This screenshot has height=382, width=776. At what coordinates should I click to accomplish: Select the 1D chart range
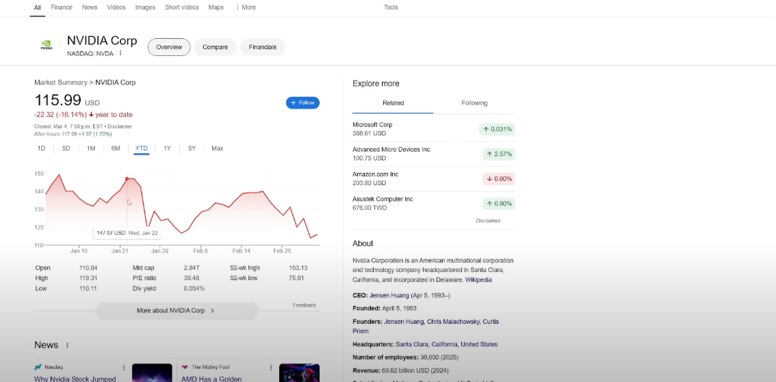pyautogui.click(x=42, y=148)
